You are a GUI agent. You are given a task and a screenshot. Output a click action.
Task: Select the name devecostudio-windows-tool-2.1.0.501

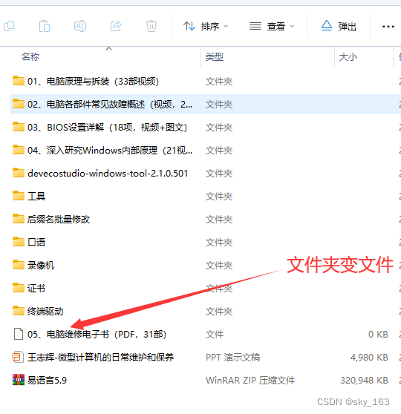pyautogui.click(x=108, y=173)
